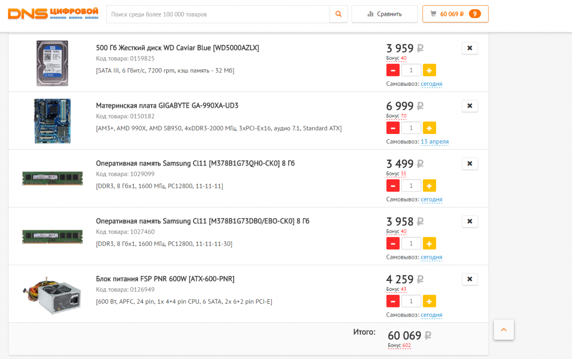Open the Материнская плата GIGABYTE GA-990XA-UD3 title
Screen dimensions: 572x359
(167, 105)
